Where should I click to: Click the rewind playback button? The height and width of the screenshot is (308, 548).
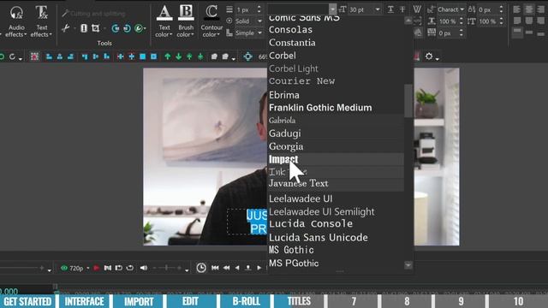tap(226, 268)
